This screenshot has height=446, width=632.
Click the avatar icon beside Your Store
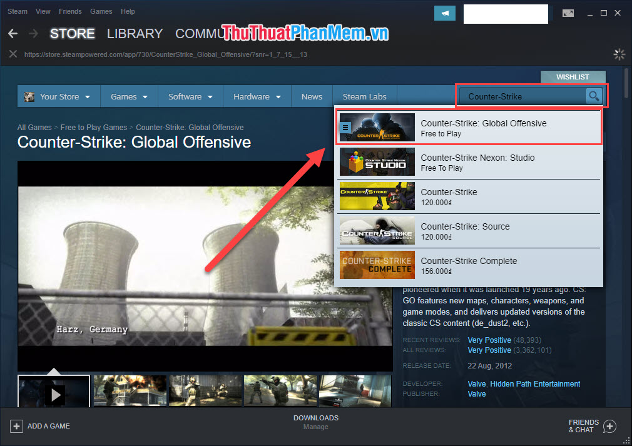pyautogui.click(x=29, y=96)
